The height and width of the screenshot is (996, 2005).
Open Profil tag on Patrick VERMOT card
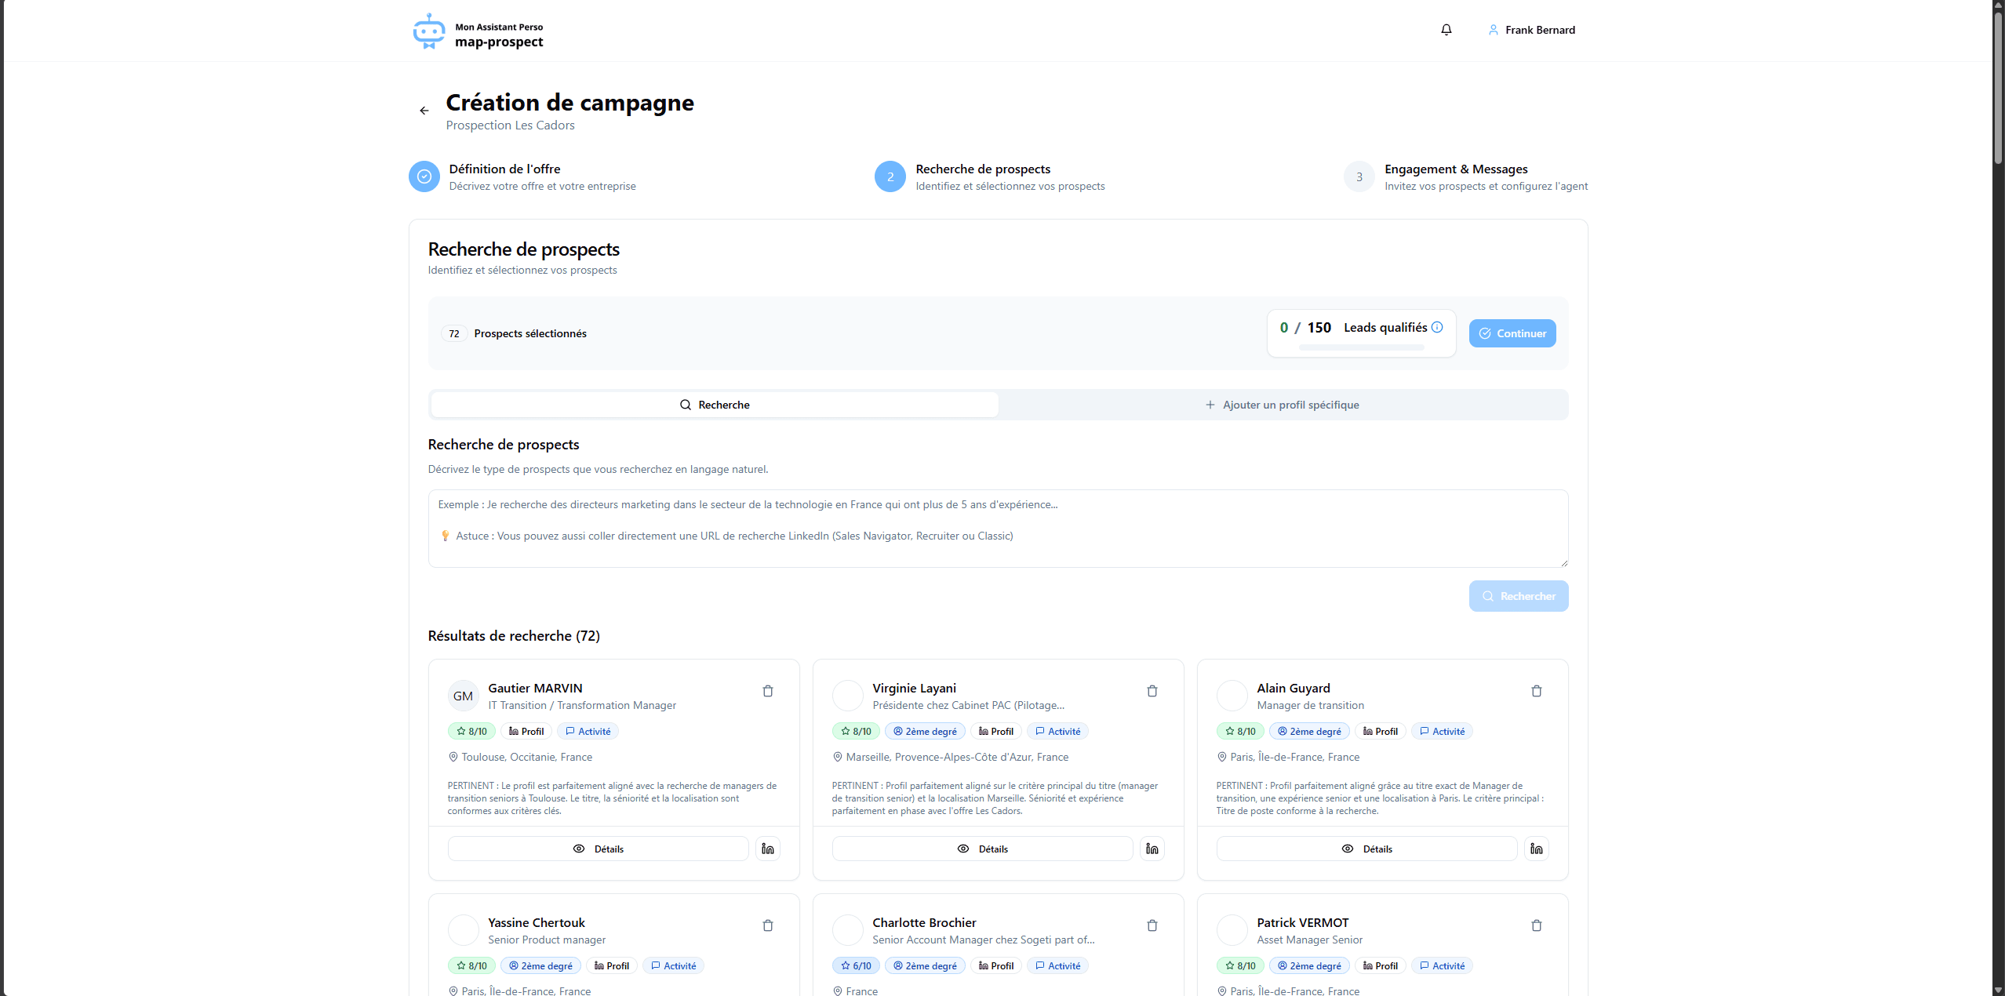1381,965
